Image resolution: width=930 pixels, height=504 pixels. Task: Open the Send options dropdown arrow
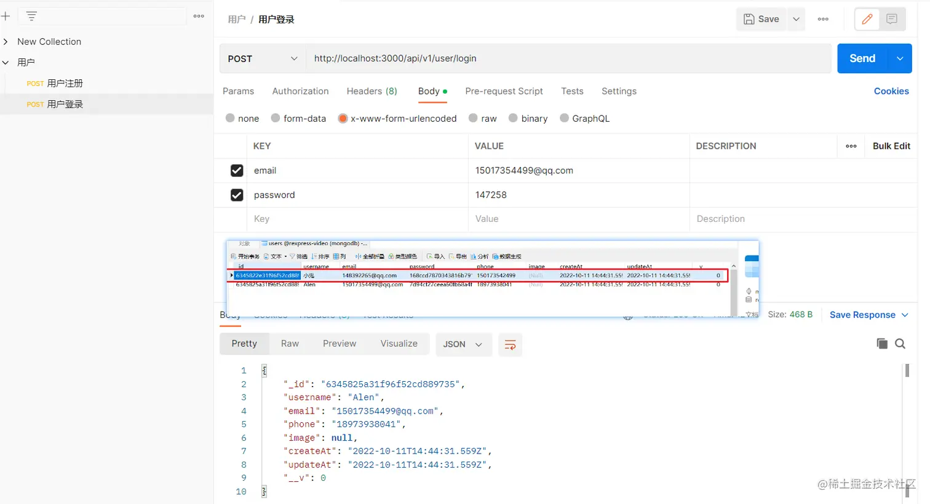tap(900, 58)
